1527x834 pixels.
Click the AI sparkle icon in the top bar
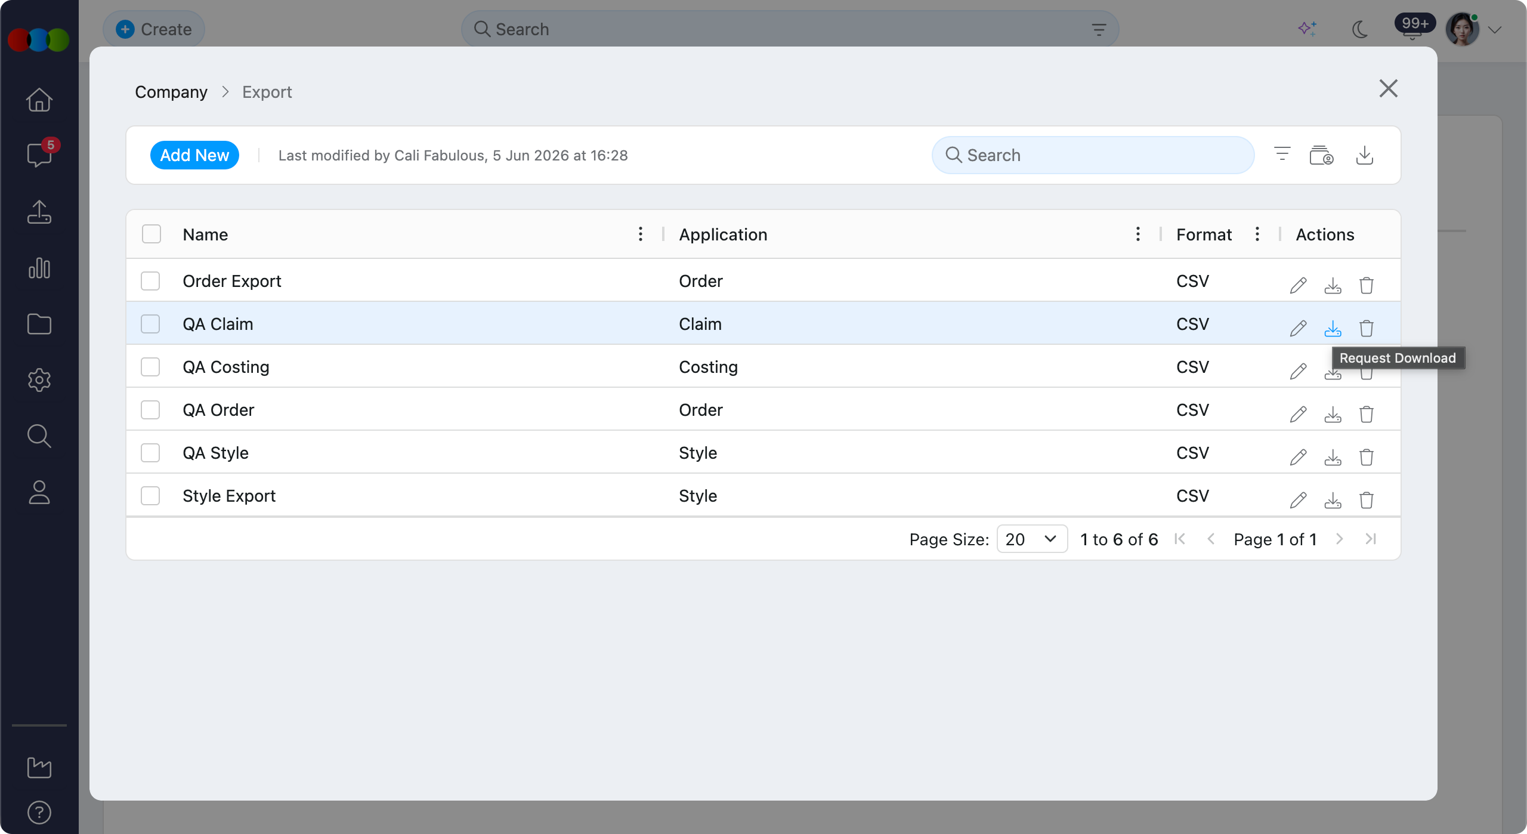[x=1307, y=29]
